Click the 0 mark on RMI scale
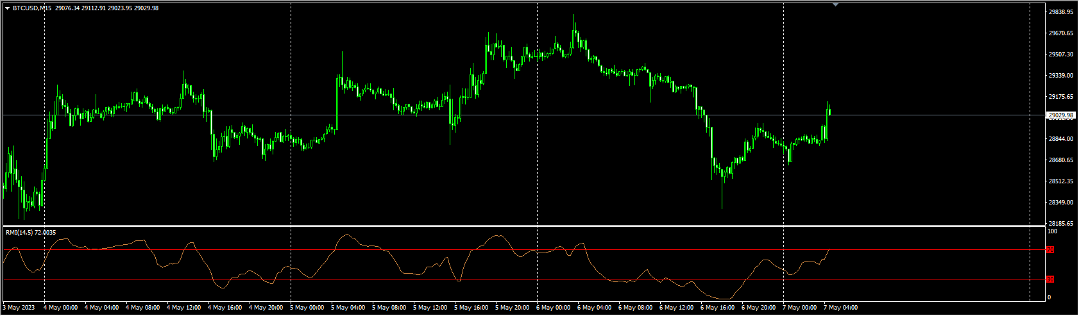This screenshot has width=1079, height=316. (x=1049, y=297)
